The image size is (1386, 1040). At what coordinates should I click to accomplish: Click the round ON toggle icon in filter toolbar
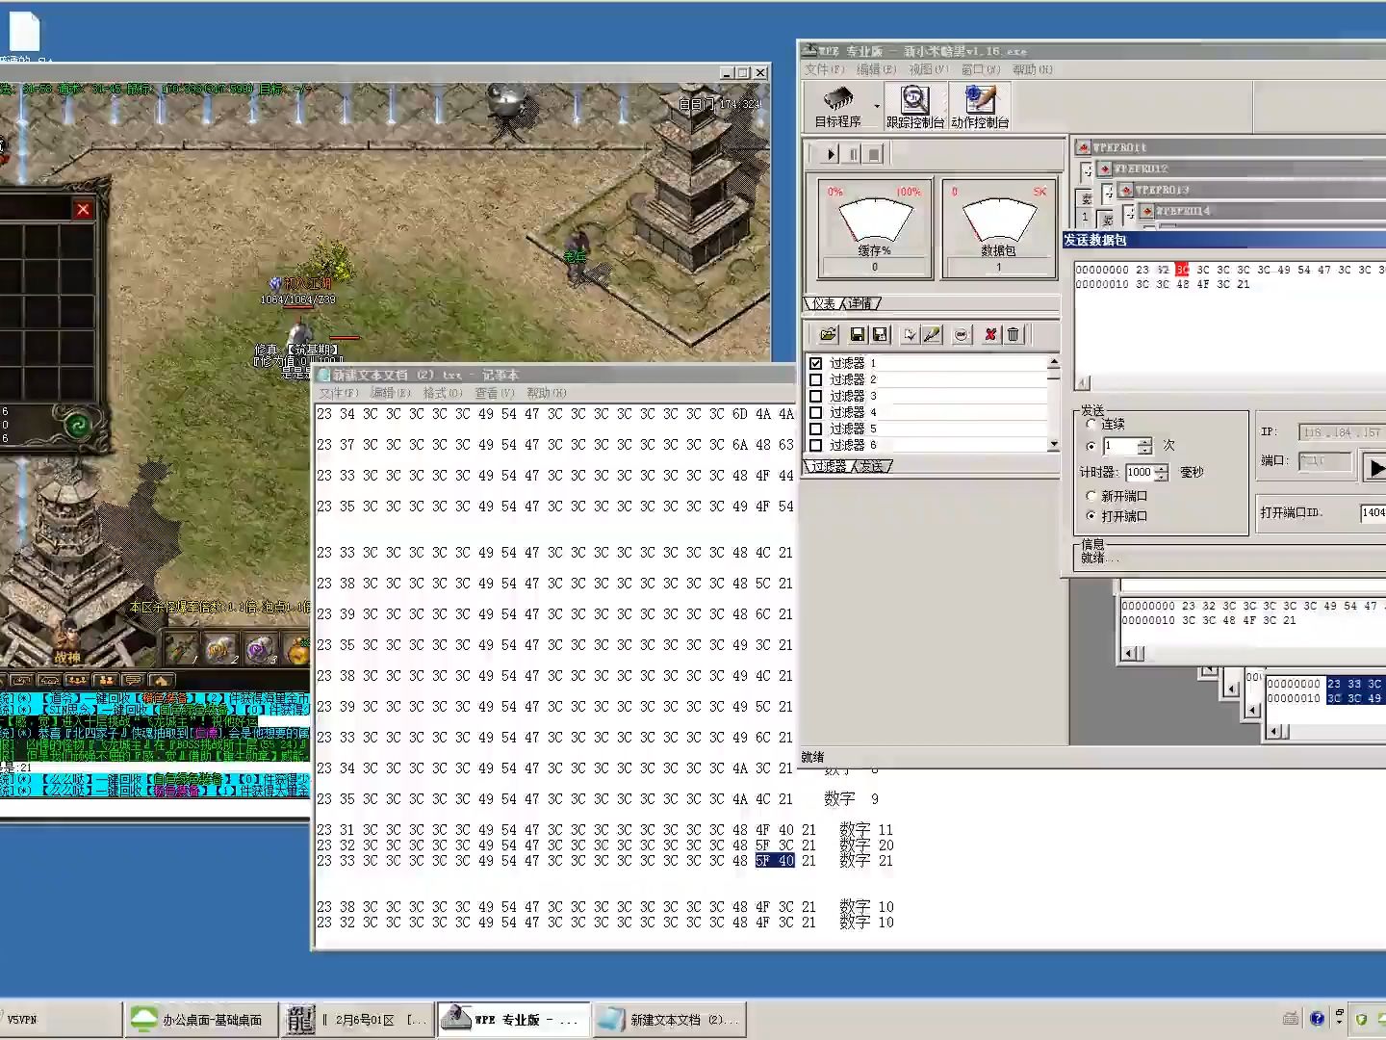pos(961,334)
